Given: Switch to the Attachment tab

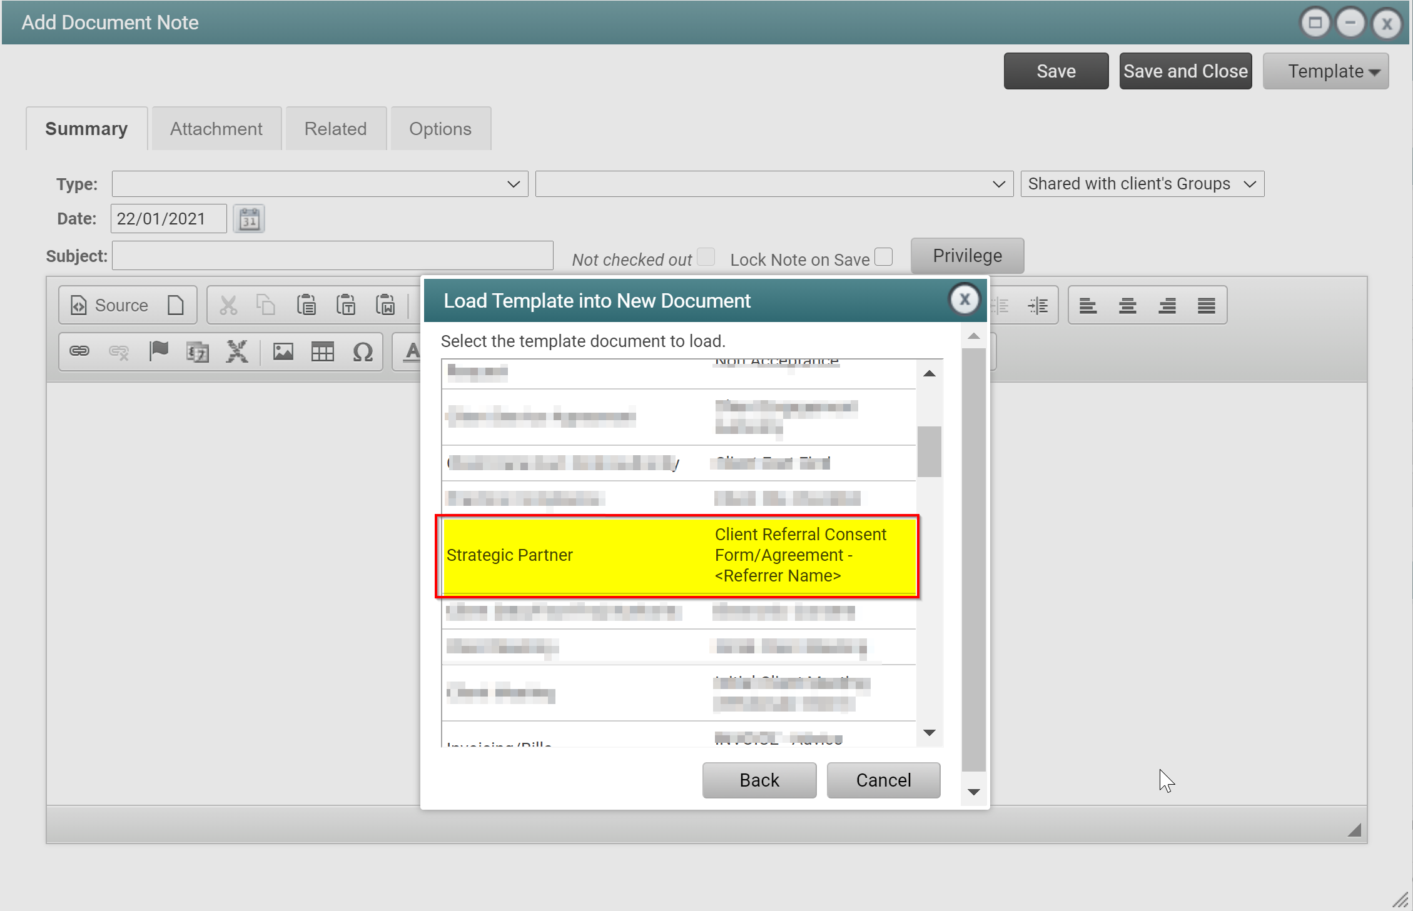Looking at the screenshot, I should (x=216, y=129).
